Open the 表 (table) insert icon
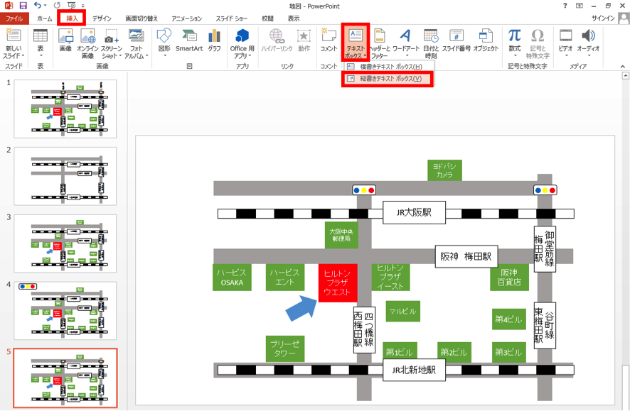Viewport: 630px width, 411px height. click(x=41, y=36)
